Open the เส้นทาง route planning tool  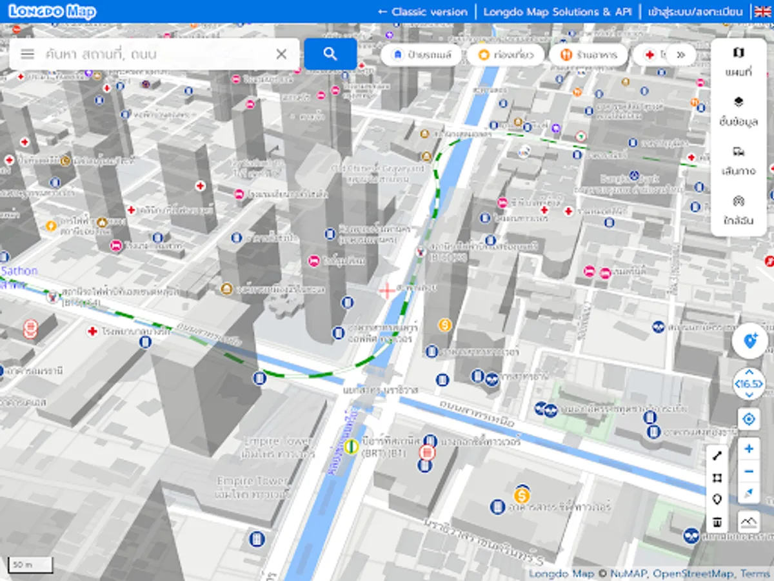point(738,159)
